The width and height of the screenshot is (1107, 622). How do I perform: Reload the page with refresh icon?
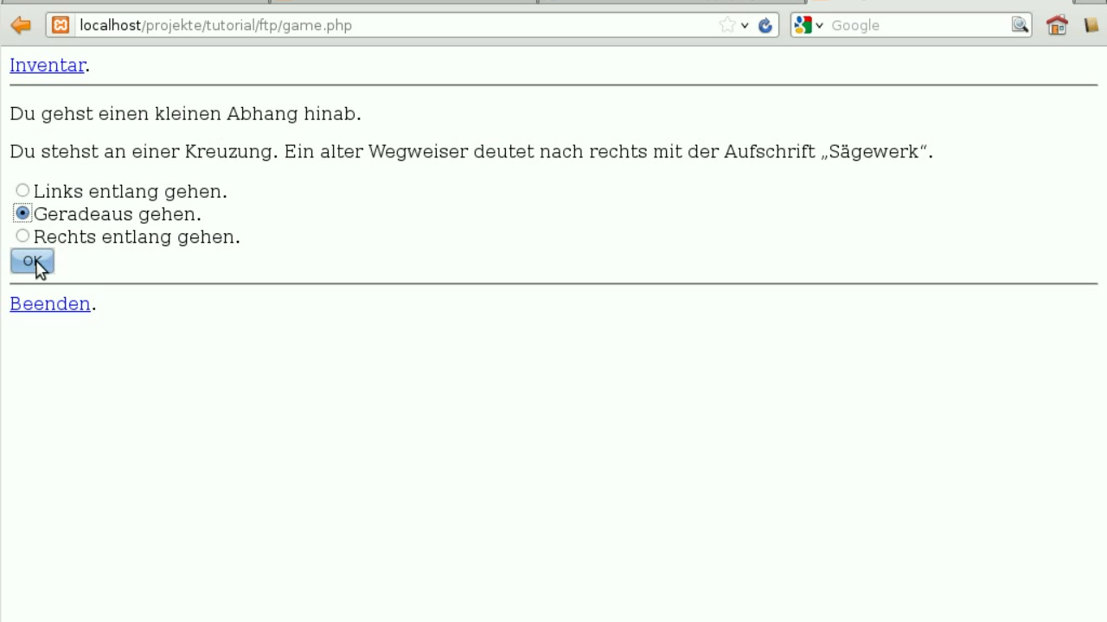(x=765, y=25)
